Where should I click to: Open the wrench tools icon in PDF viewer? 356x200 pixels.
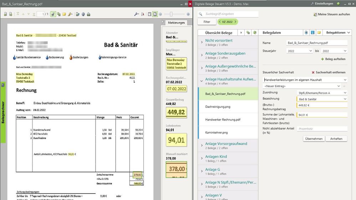pos(136,14)
